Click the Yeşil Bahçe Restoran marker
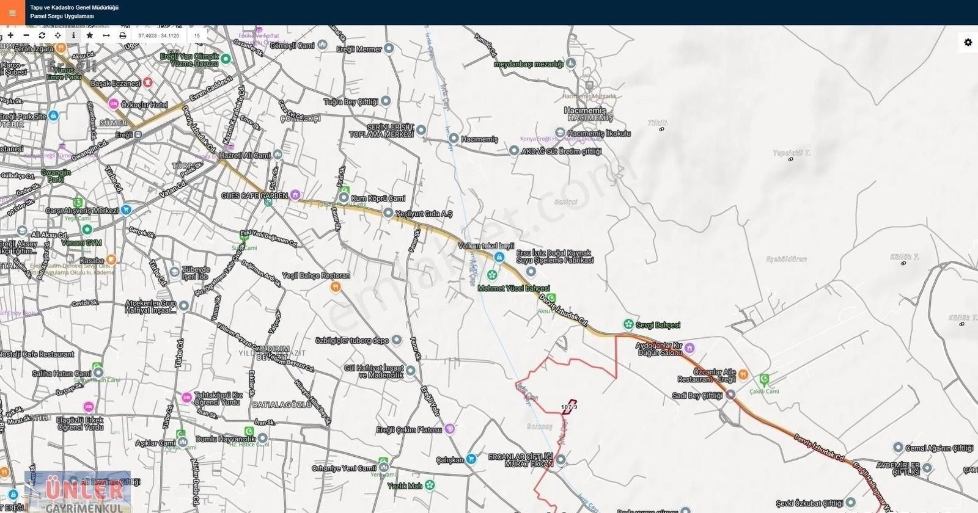 334,286
